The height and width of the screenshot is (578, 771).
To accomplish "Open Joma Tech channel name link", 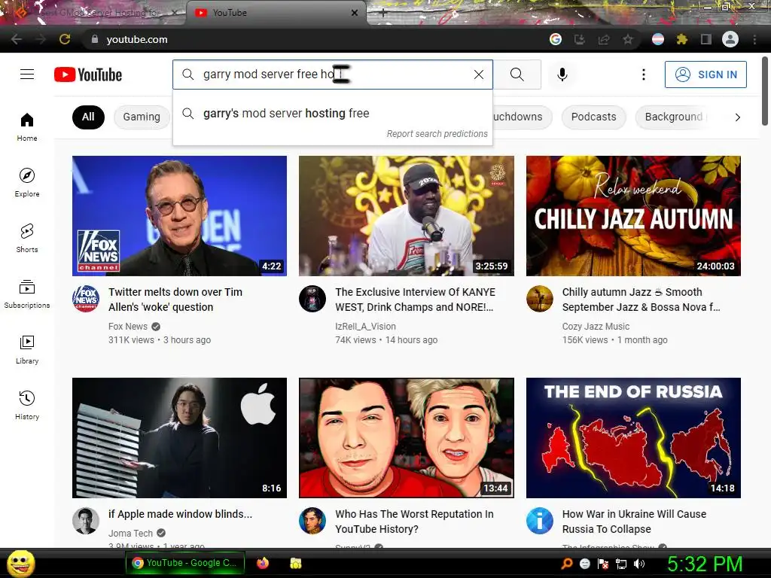I will coord(130,534).
